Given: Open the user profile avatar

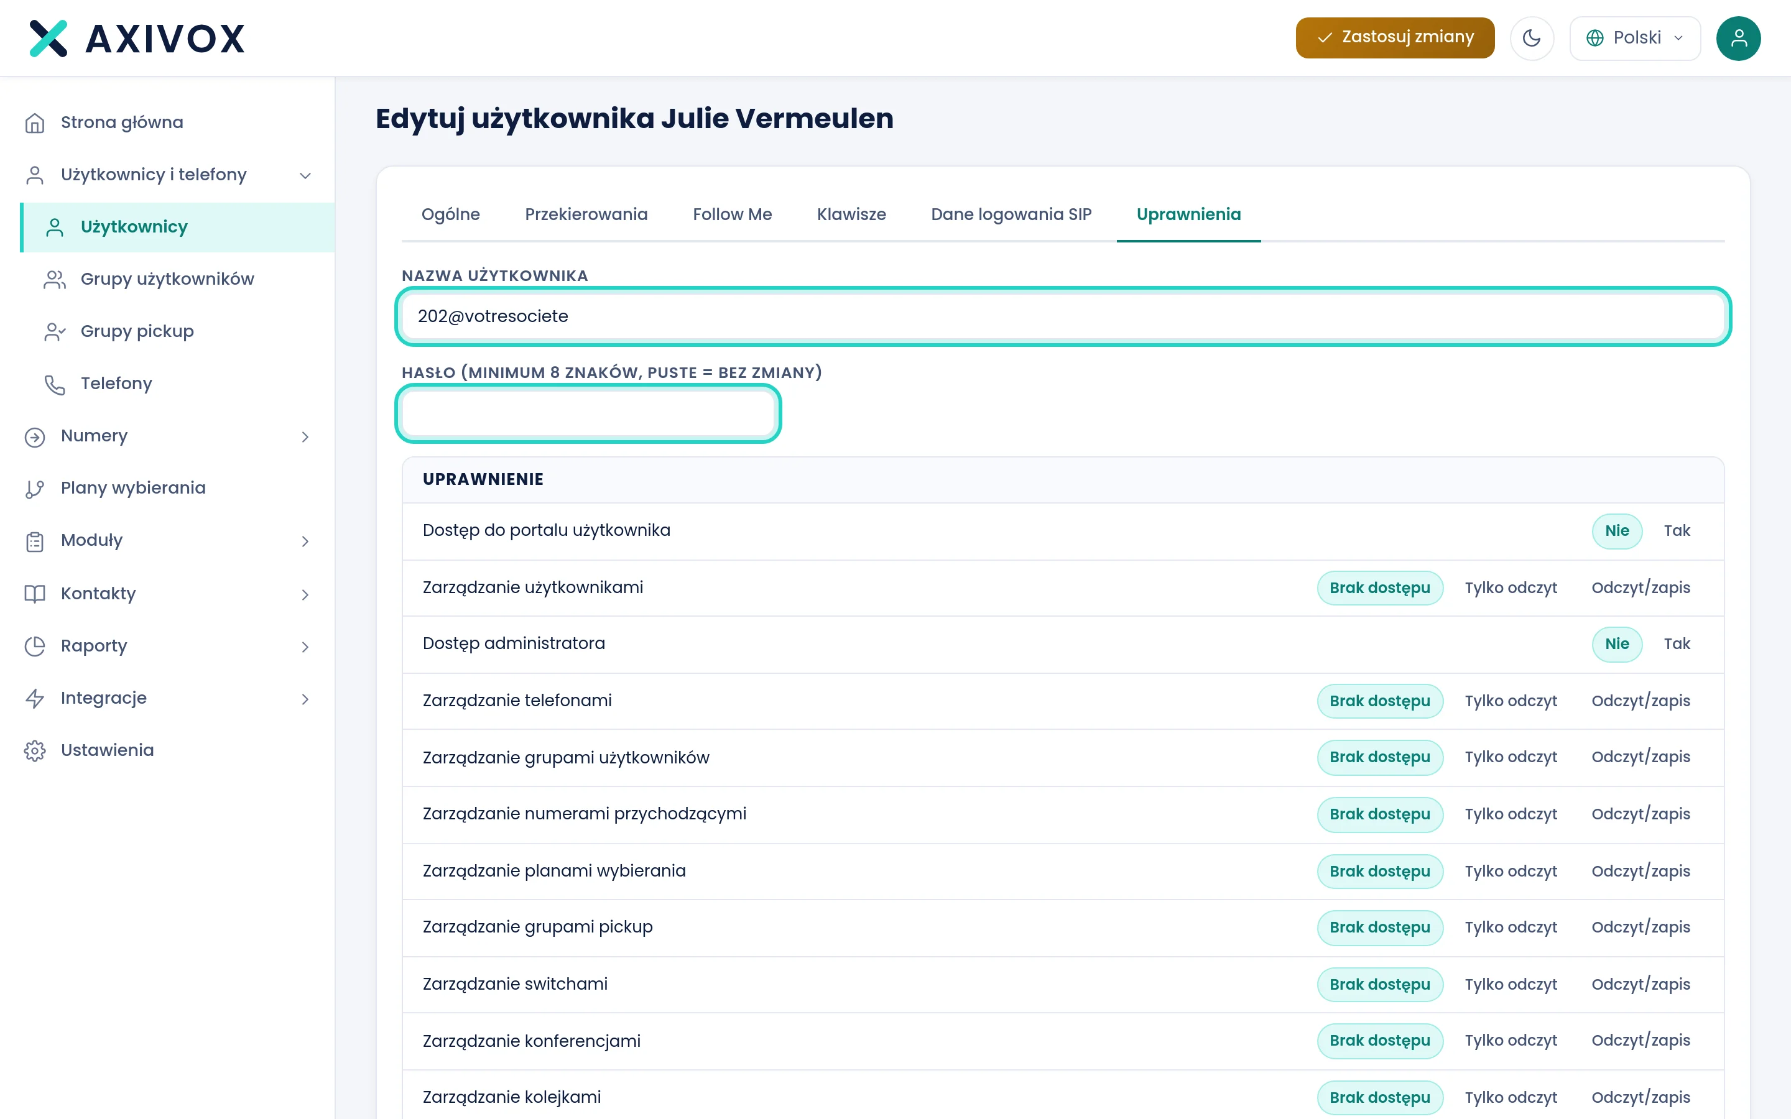Looking at the screenshot, I should [x=1738, y=38].
